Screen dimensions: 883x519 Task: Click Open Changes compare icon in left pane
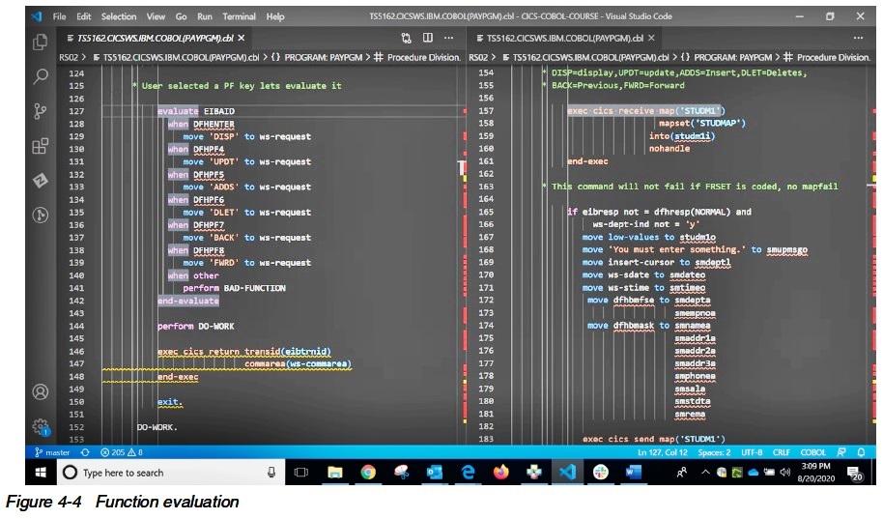[x=406, y=38]
